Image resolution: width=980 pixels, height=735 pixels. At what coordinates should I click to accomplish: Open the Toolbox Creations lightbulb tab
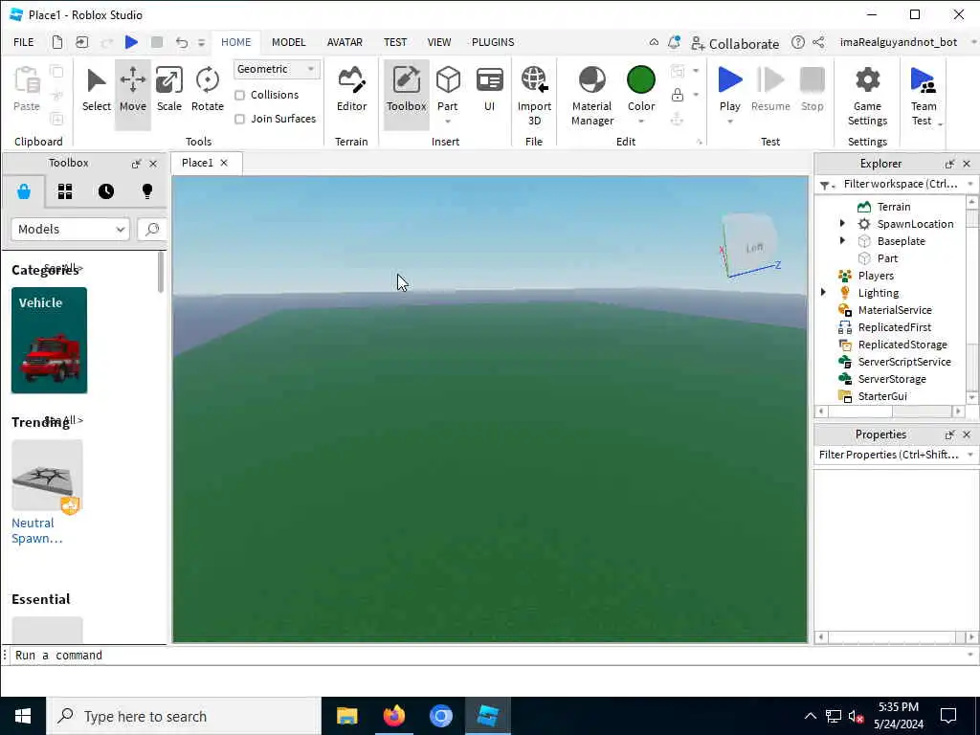[147, 191]
